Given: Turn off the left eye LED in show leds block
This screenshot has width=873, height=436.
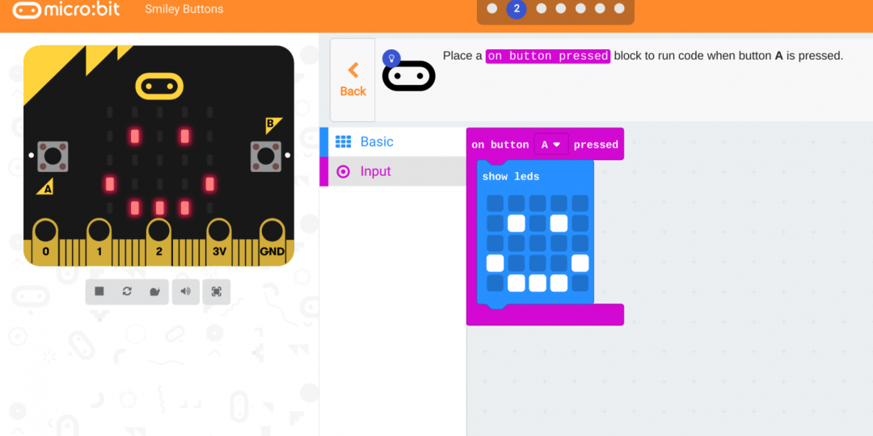Looking at the screenshot, I should [516, 224].
